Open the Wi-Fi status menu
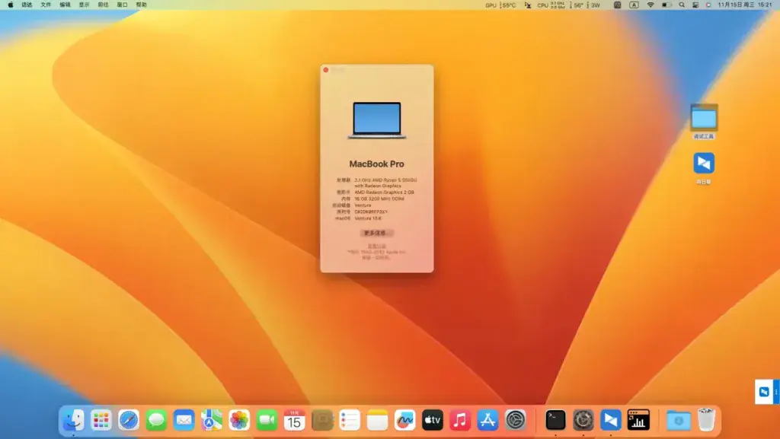The width and height of the screenshot is (780, 439). click(x=651, y=5)
